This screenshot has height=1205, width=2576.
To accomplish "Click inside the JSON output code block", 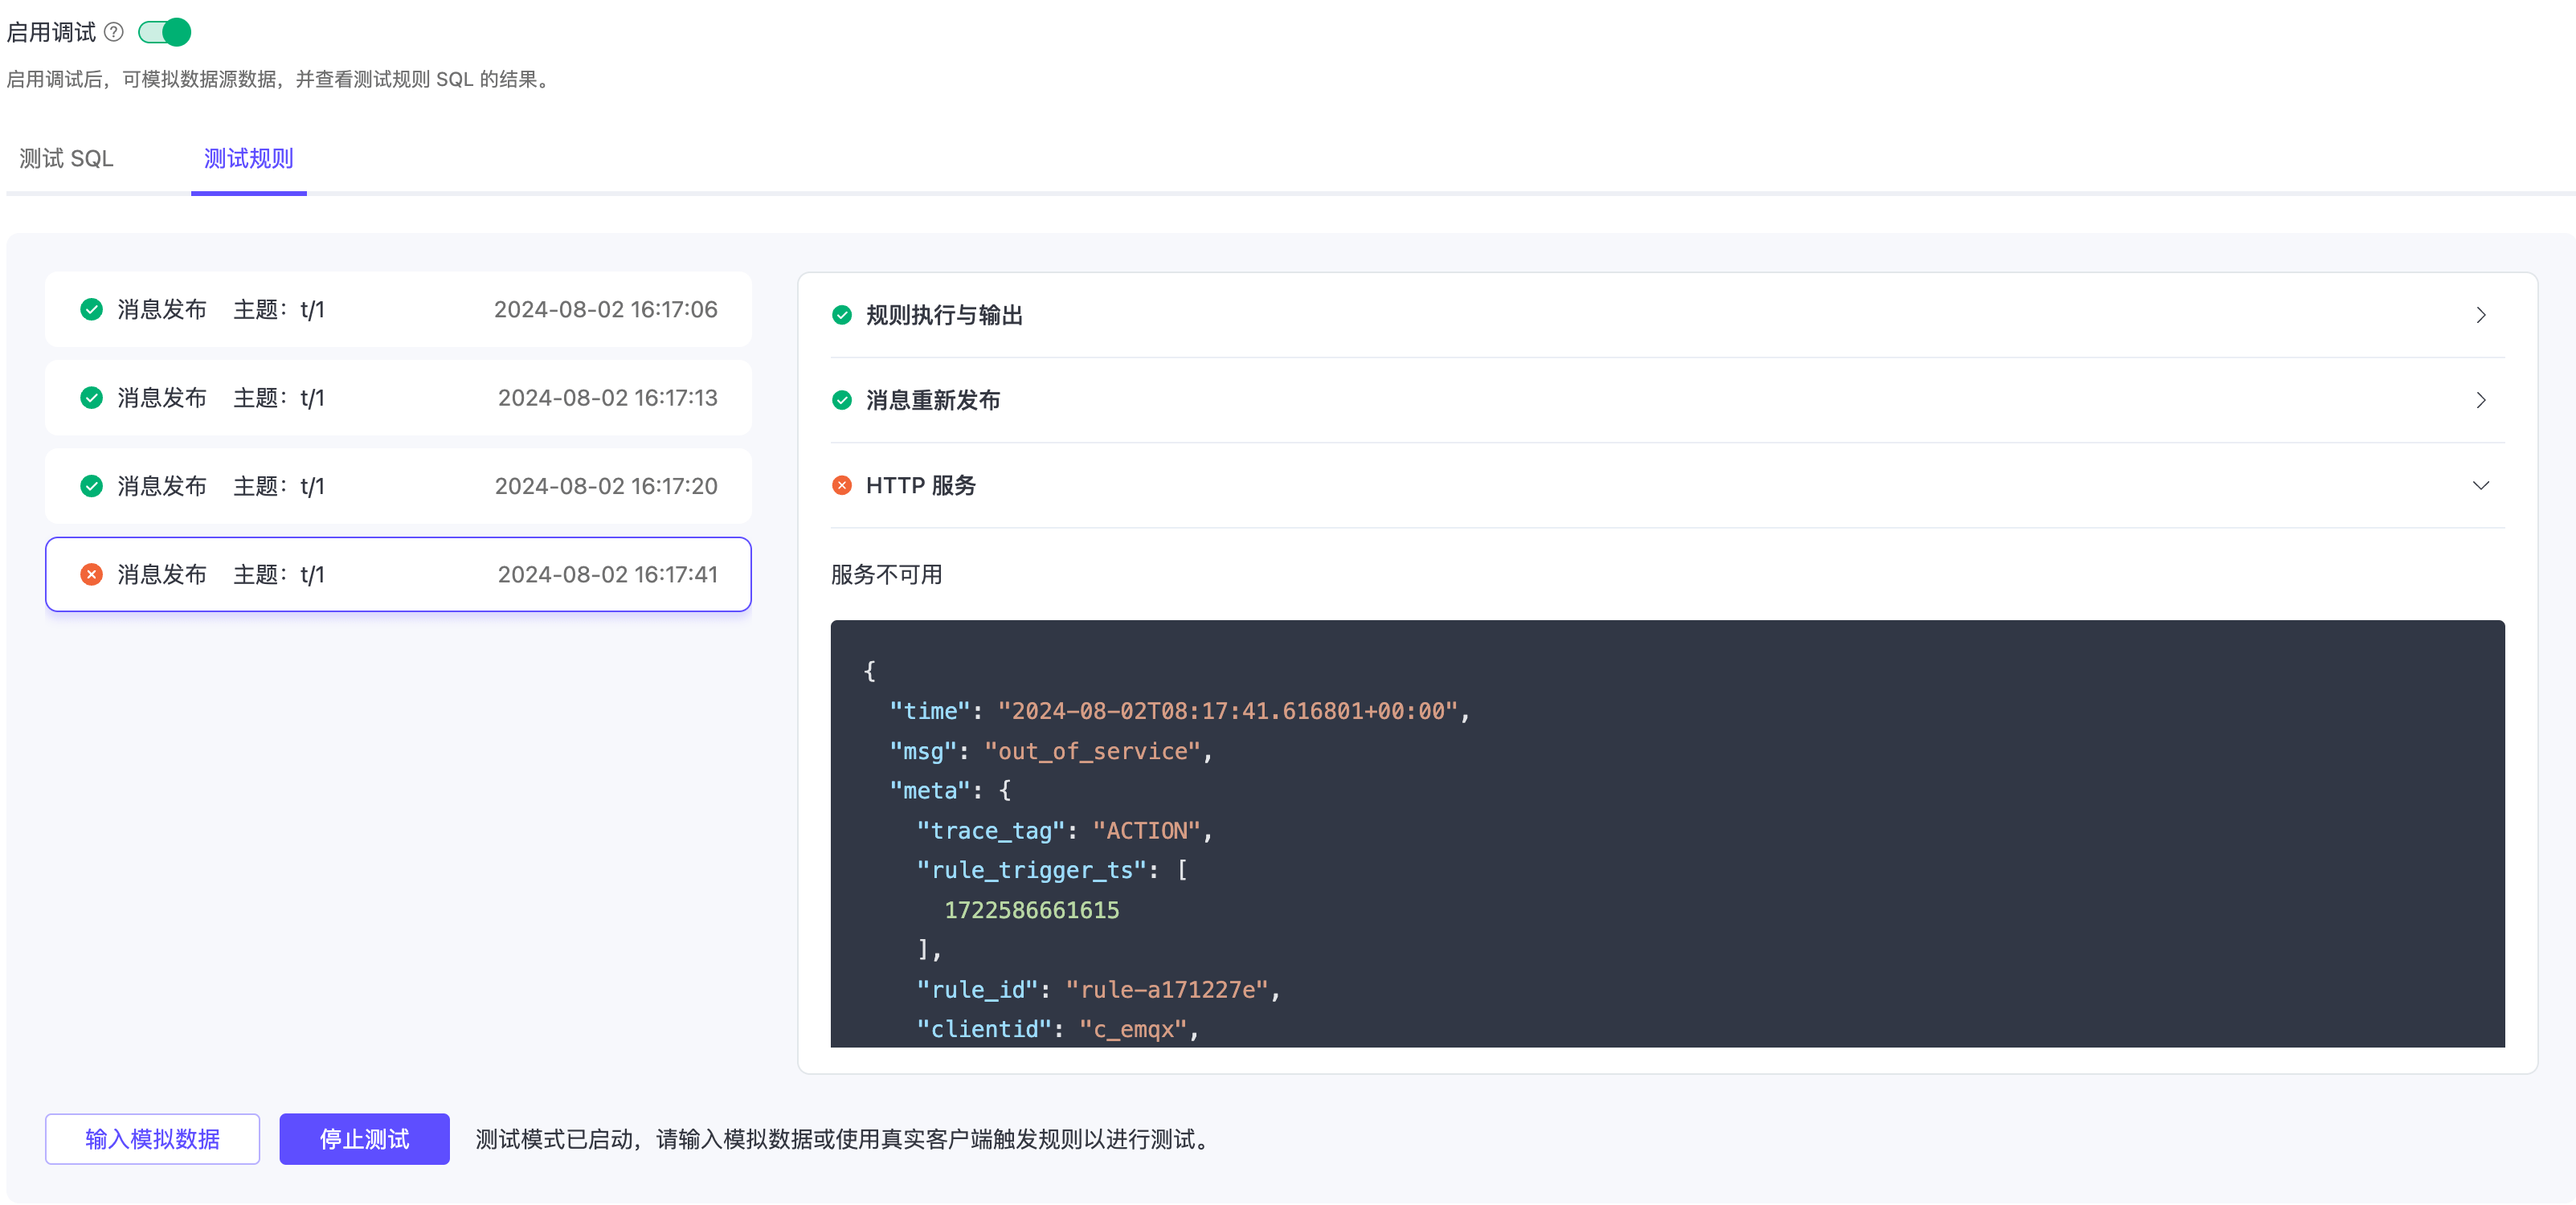I will [x=1666, y=832].
